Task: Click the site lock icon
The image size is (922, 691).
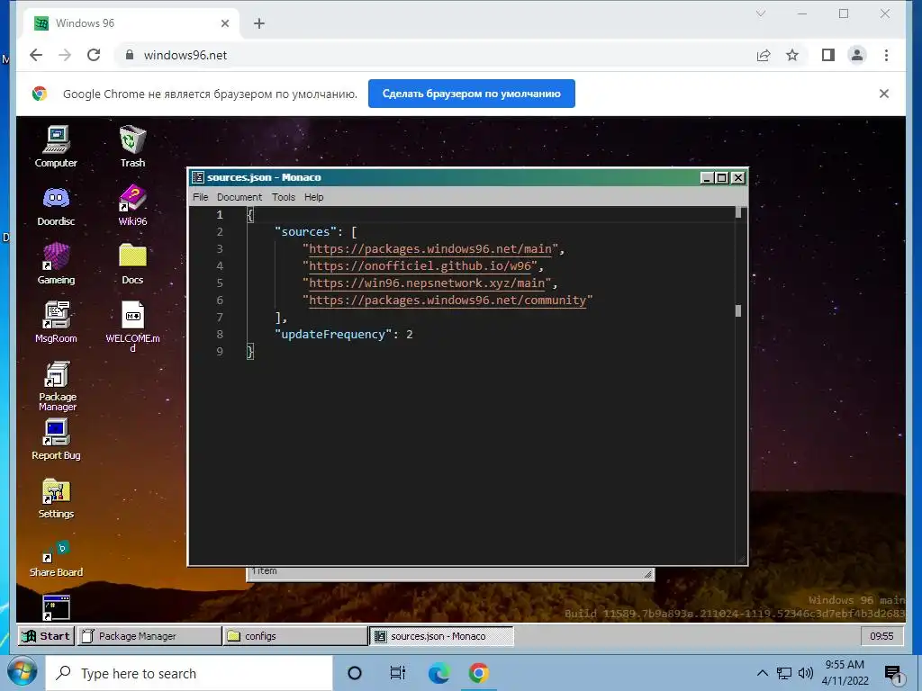Action: (x=130, y=55)
